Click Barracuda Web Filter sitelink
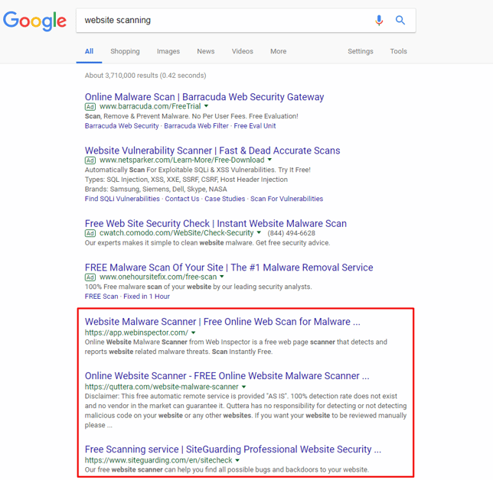Image resolution: width=493 pixels, height=480 pixels. (x=196, y=126)
